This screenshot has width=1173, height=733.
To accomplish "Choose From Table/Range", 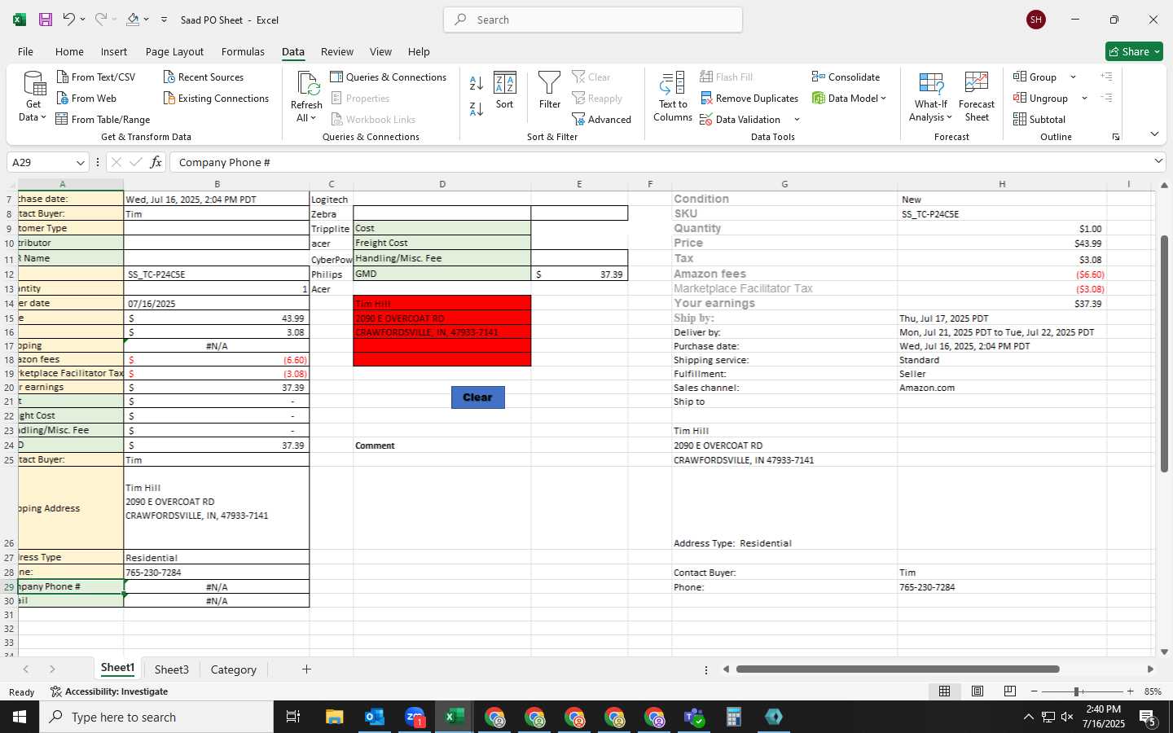I will pyautogui.click(x=103, y=119).
